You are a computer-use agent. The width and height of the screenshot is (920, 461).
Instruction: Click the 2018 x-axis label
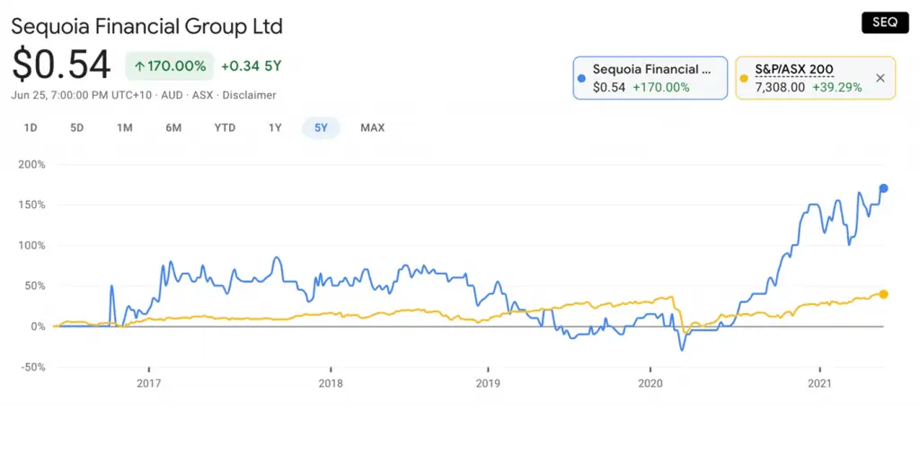coord(331,383)
